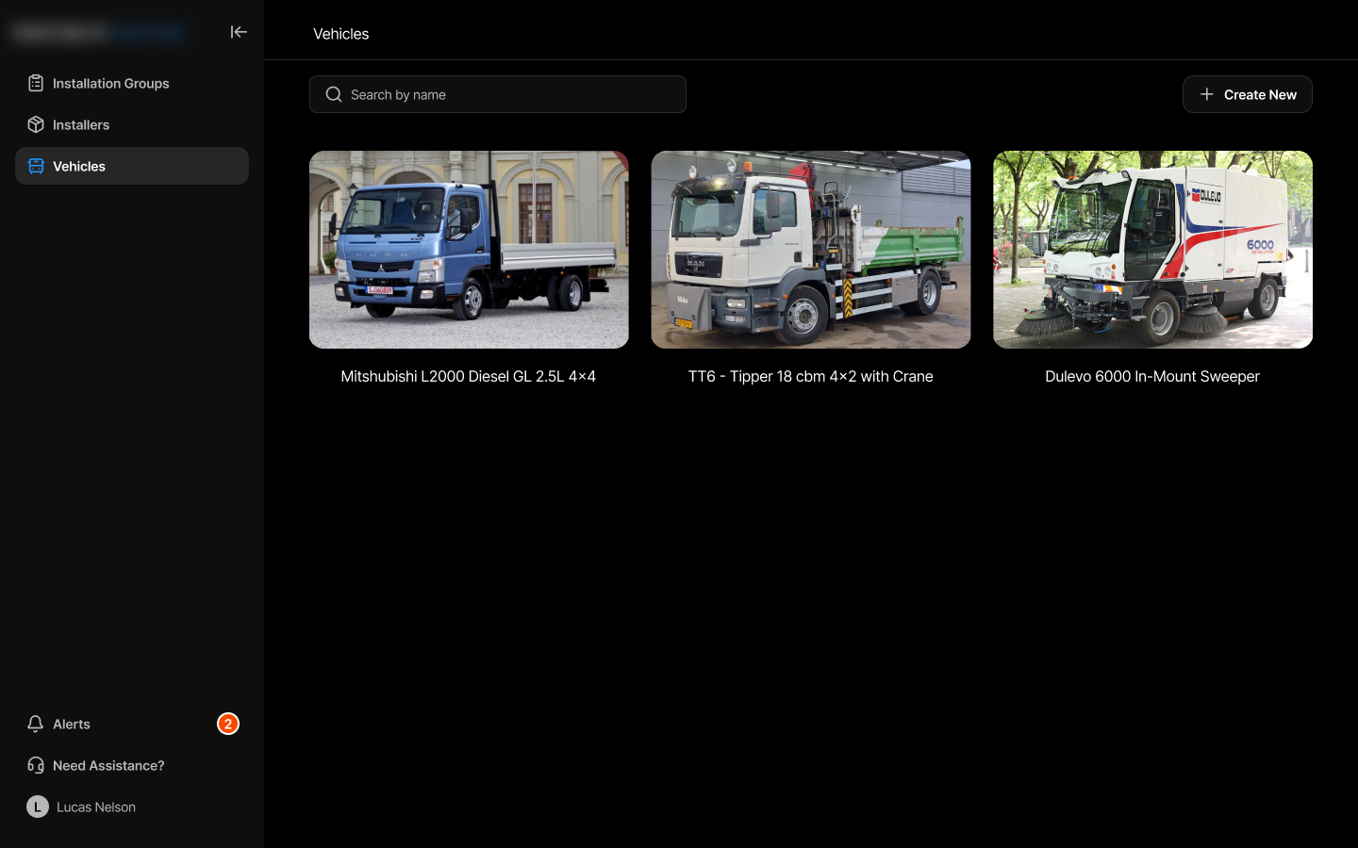Screen dimensions: 1358x848
Task: Click the Installers box icon
Action: point(36,124)
